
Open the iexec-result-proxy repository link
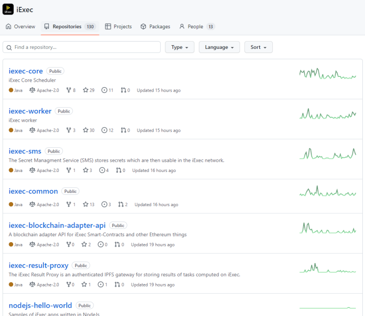click(38, 265)
